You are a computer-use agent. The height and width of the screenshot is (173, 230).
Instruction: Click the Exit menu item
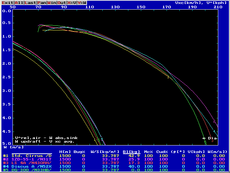point(7,3)
